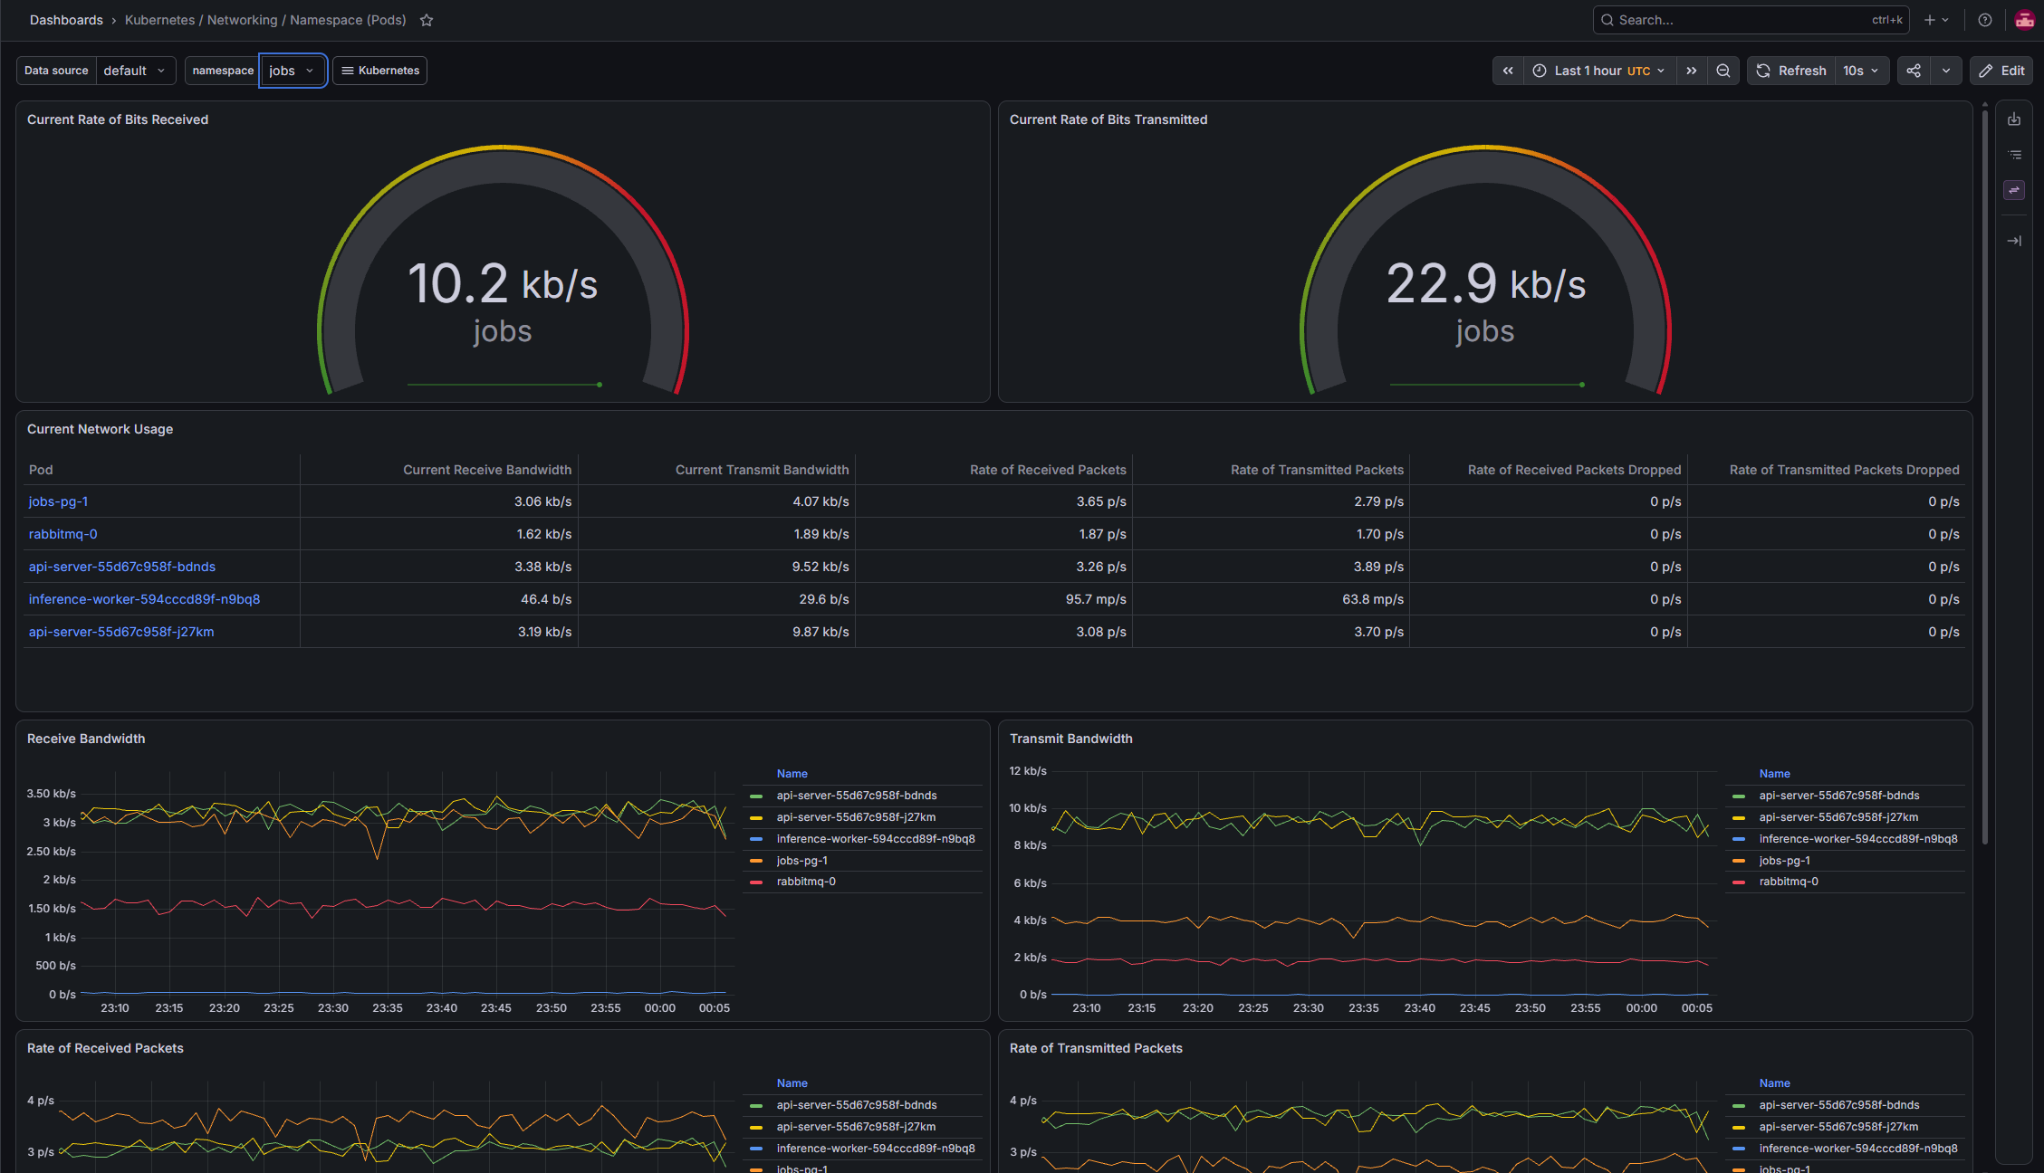The image size is (2044, 1173).
Task: Sort by Rate of Transmitted Packets Dropped column
Action: [1844, 470]
